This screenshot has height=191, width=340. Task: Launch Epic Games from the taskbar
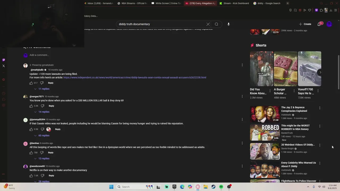174,187
